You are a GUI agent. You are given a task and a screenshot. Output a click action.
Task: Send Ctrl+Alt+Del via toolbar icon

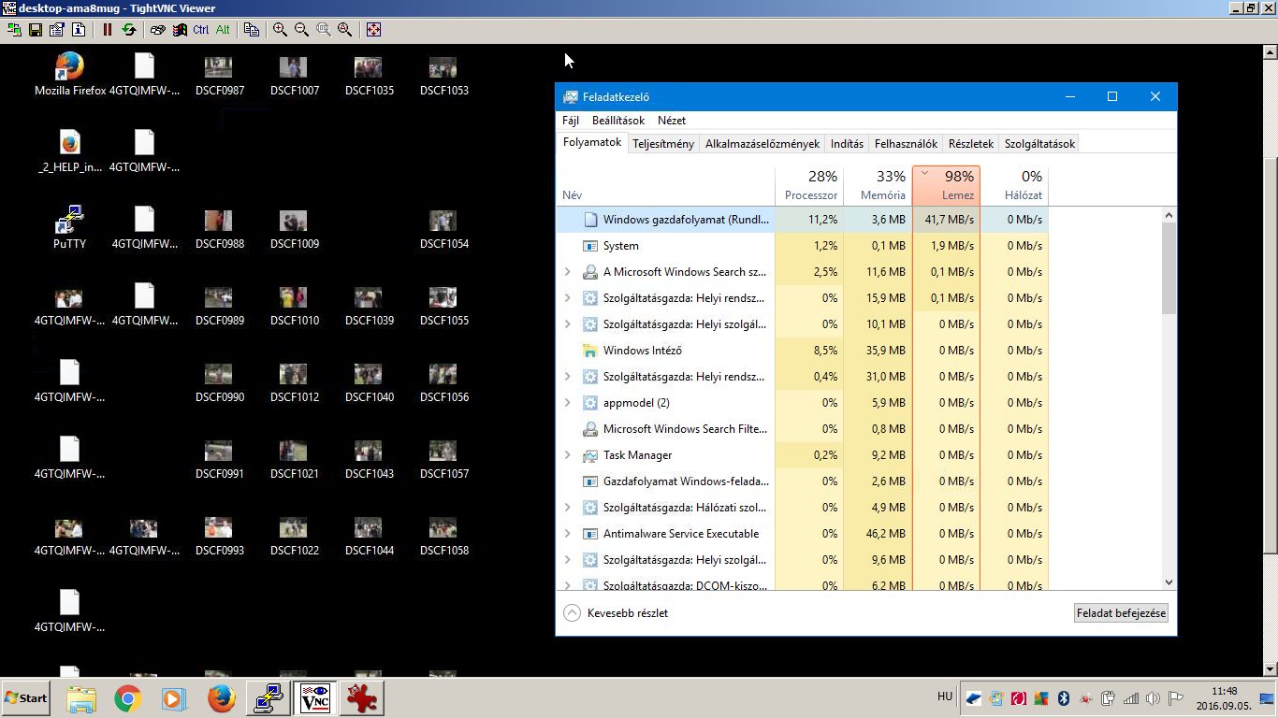click(157, 30)
